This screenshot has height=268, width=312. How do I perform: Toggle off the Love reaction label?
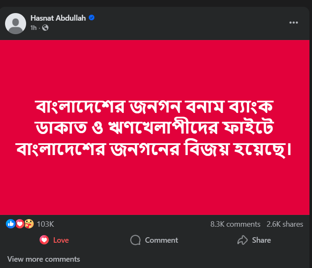tap(61, 240)
